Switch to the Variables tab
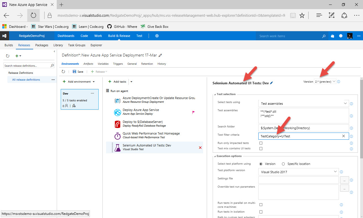 103,64
